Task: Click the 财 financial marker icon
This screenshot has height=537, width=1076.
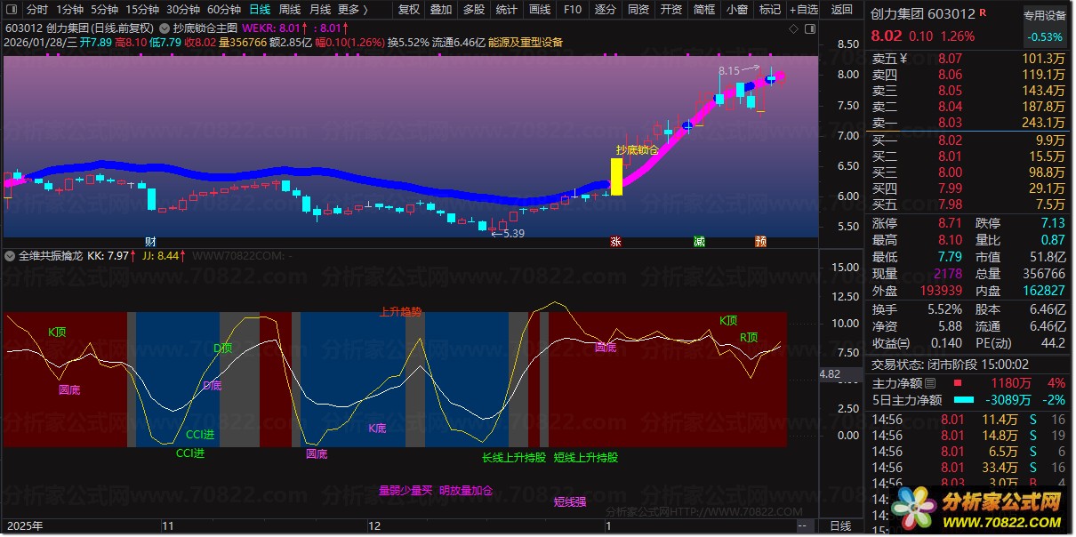Action: (150, 242)
